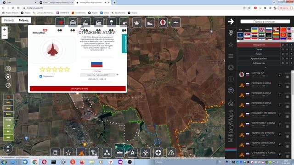Click the star bottom toolbar icon
Image resolution: width=294 pixels, height=165 pixels.
coord(68,153)
